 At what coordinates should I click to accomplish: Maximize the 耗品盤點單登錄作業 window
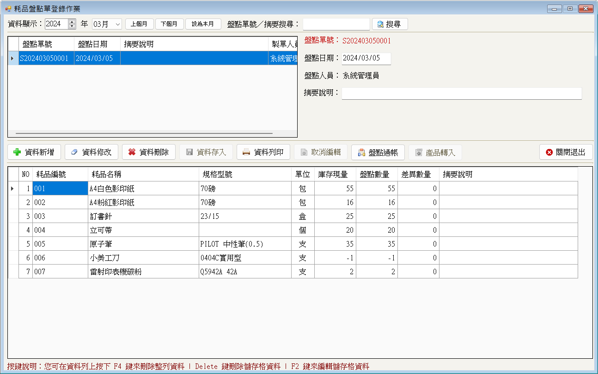[570, 8]
